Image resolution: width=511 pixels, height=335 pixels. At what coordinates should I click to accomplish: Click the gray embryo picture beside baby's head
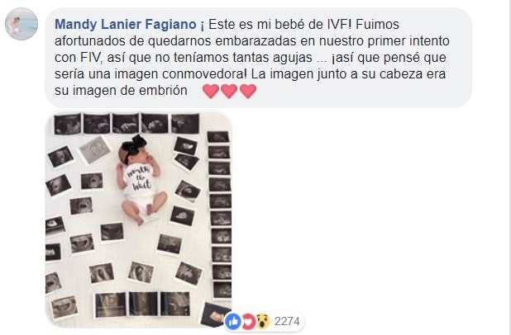(x=95, y=149)
